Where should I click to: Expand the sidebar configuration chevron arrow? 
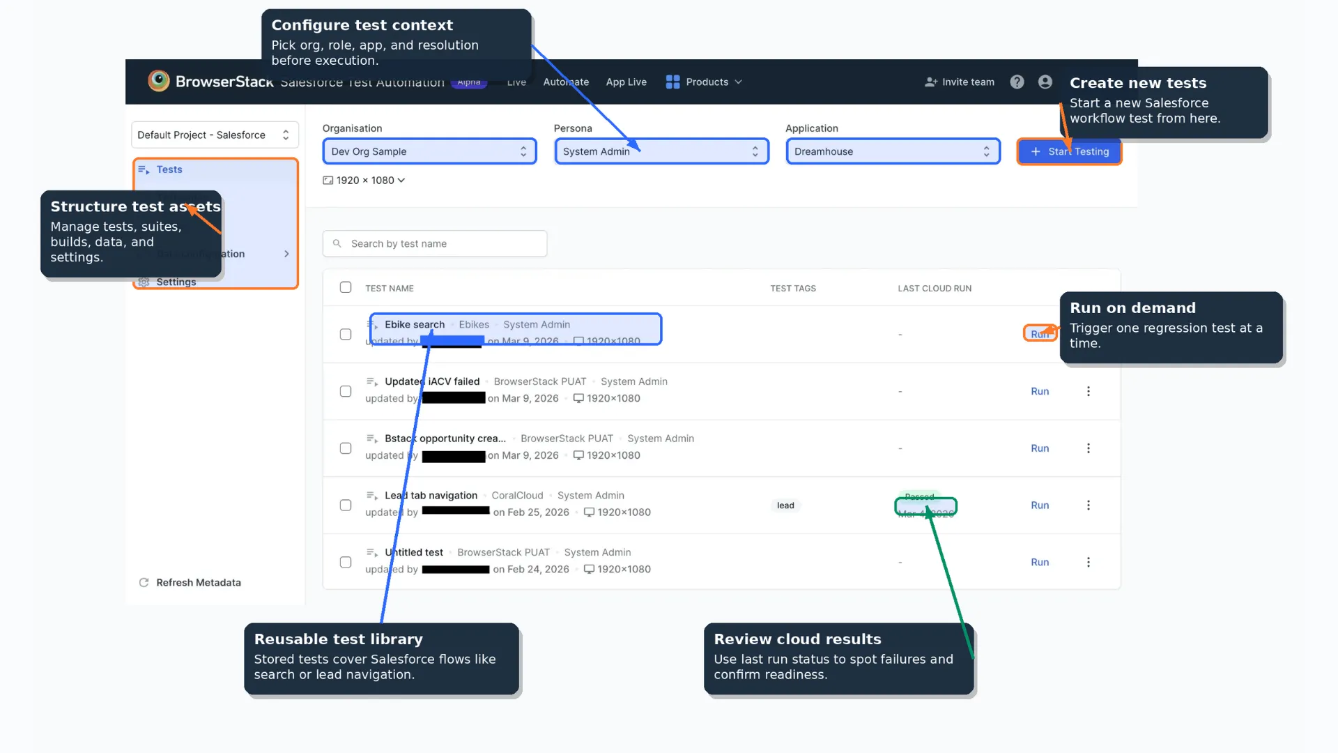(x=286, y=254)
